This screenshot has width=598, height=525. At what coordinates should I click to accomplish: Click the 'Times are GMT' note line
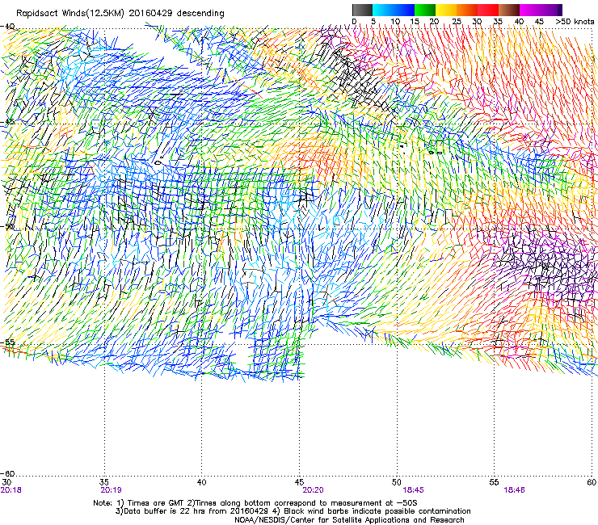tap(255, 503)
